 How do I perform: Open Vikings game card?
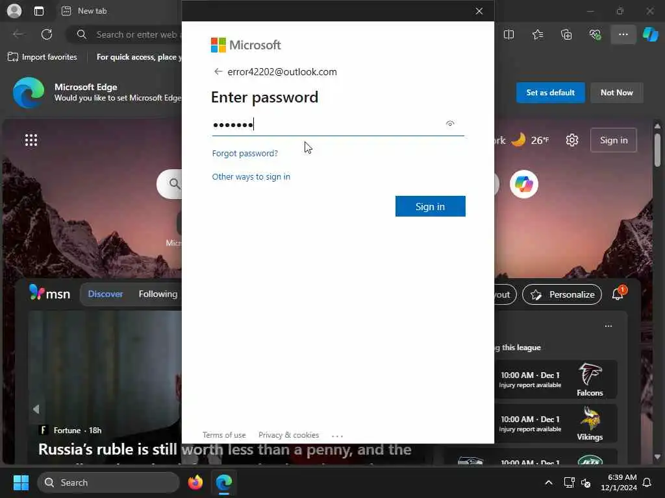(556, 423)
